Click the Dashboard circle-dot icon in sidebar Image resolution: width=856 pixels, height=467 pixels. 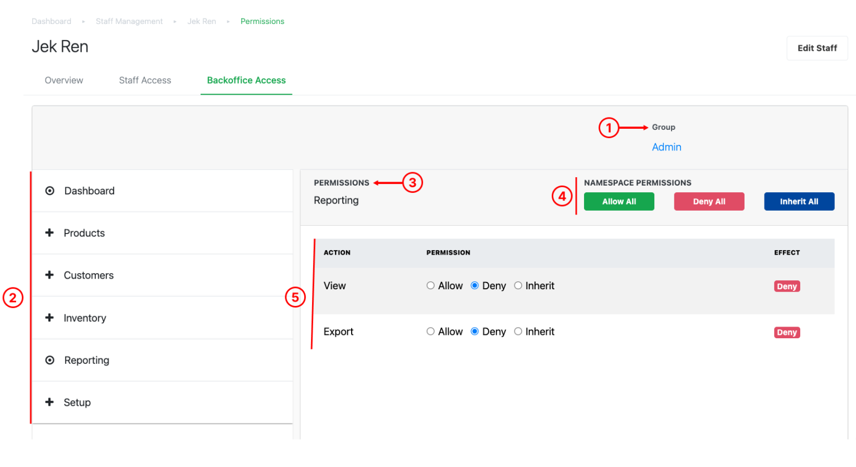point(50,191)
